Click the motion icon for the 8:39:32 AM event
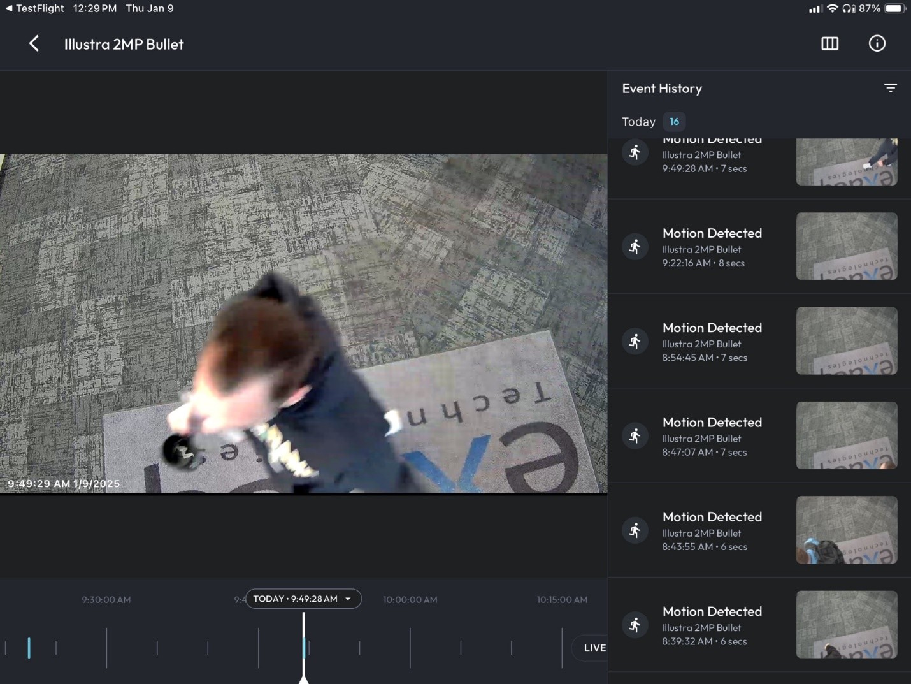 coord(635,625)
